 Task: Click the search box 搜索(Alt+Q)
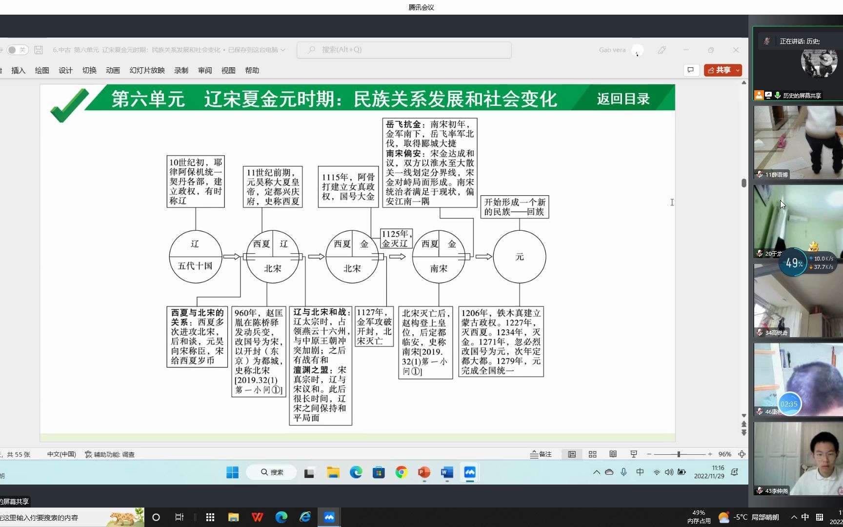pos(404,50)
